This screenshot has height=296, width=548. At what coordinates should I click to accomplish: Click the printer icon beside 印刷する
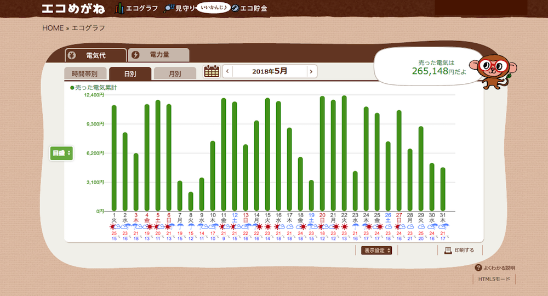tap(448, 250)
